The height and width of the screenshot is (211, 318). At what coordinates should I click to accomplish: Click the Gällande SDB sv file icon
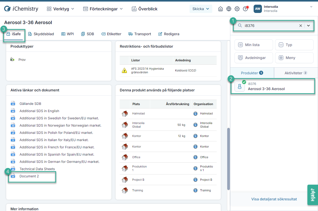tap(13, 104)
